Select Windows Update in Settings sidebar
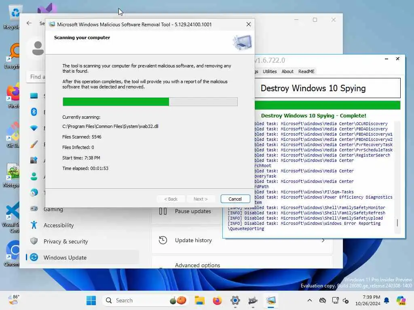The height and width of the screenshot is (310, 414). [82, 257]
